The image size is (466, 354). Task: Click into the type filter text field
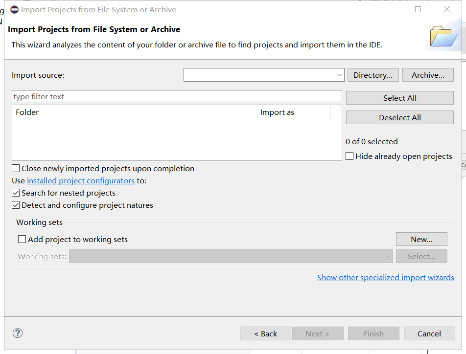pyautogui.click(x=176, y=97)
